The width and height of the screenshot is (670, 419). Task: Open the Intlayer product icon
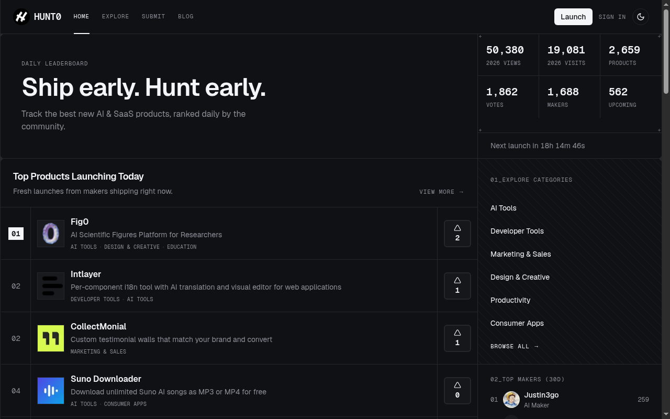click(51, 286)
